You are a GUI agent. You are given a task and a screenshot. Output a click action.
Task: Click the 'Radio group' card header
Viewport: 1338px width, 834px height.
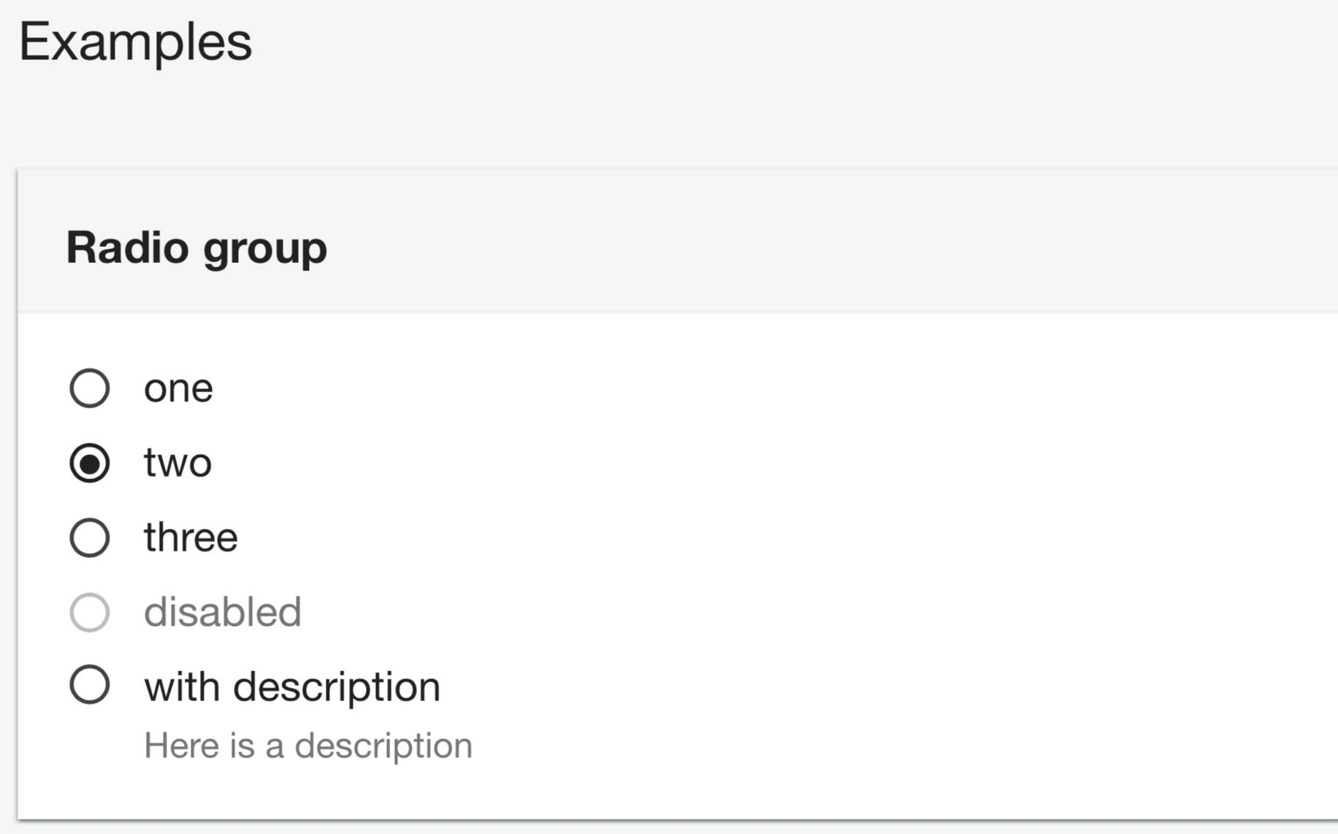[196, 248]
